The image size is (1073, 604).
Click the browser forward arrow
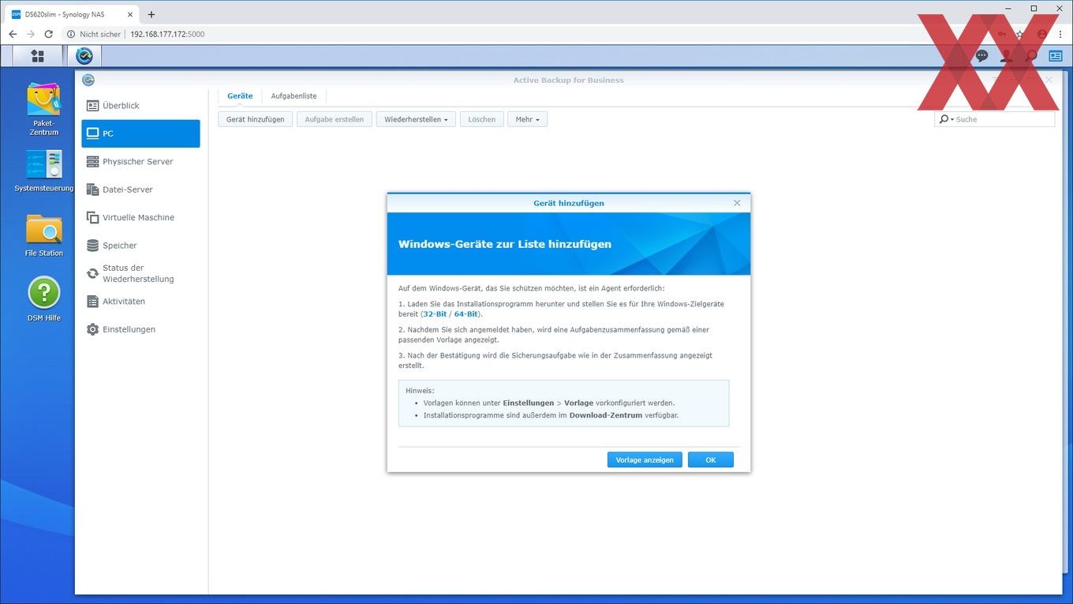[31, 34]
